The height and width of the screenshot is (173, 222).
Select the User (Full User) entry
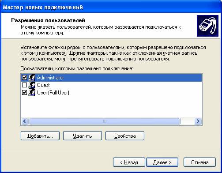click(53, 93)
